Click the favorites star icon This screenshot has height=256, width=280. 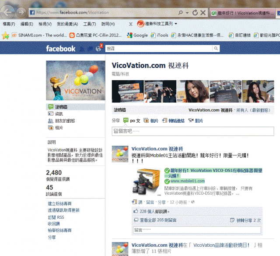coord(6,35)
